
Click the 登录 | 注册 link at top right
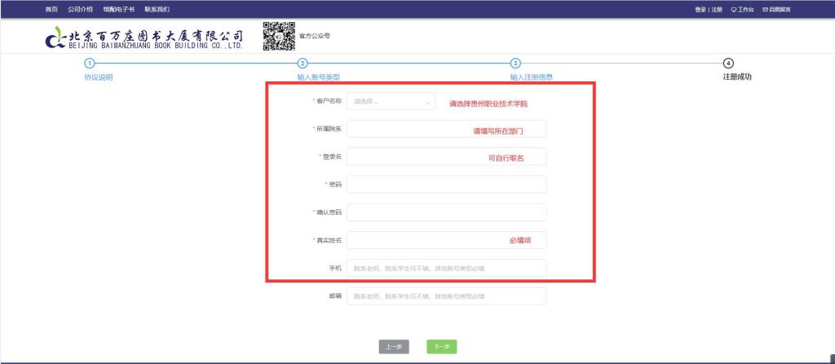point(708,9)
